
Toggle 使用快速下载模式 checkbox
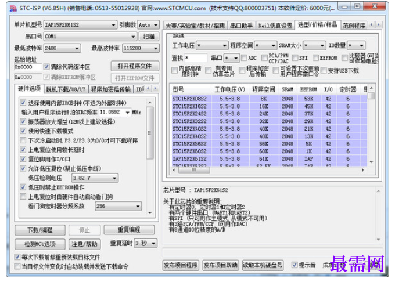click(23, 131)
